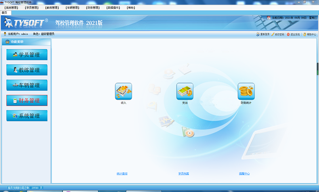Click 修改密码 change password icon
This screenshot has height=192, width=319.
click(x=273, y=34)
